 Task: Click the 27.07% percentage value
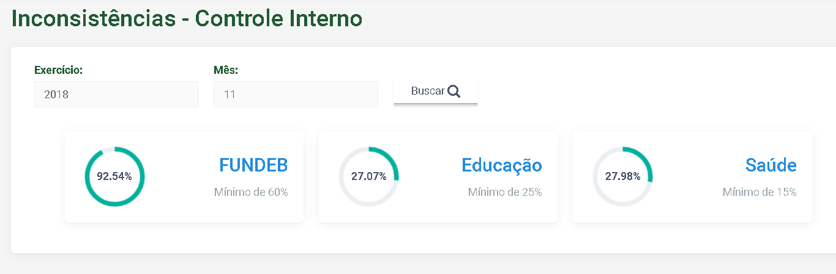(368, 176)
